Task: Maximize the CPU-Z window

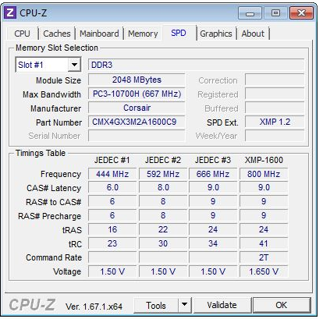Action: click(x=275, y=13)
